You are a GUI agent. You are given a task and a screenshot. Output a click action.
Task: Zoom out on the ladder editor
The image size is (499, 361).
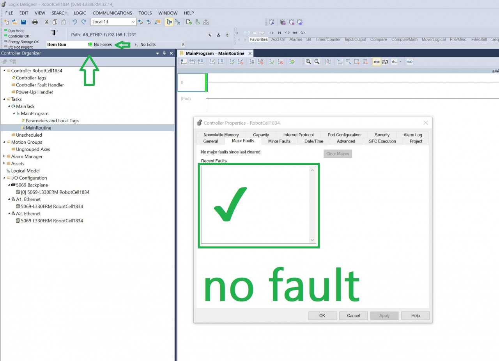[317, 62]
